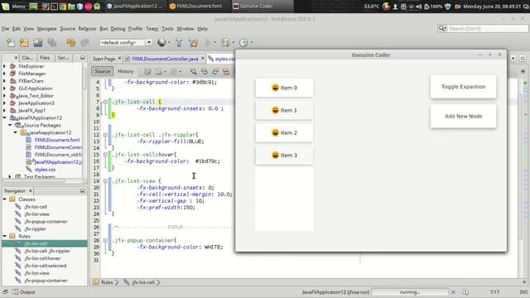Click the running progress bar in status bar
This screenshot has width=530, height=298.
(x=410, y=292)
